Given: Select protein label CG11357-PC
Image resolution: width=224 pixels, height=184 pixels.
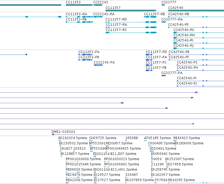Looking at the screenshot, I should click(x=156, y=62).
